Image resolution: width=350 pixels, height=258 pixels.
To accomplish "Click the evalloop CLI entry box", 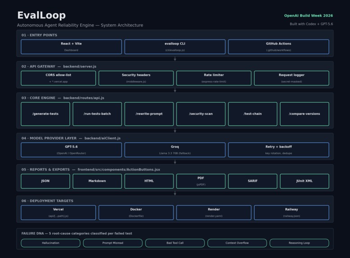I will [x=175, y=47].
